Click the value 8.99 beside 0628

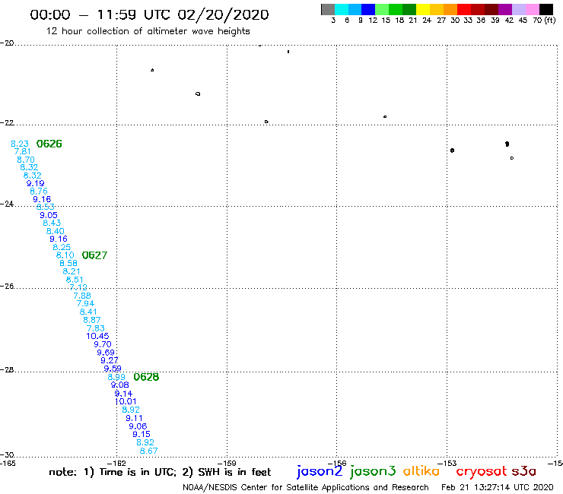[x=116, y=377]
